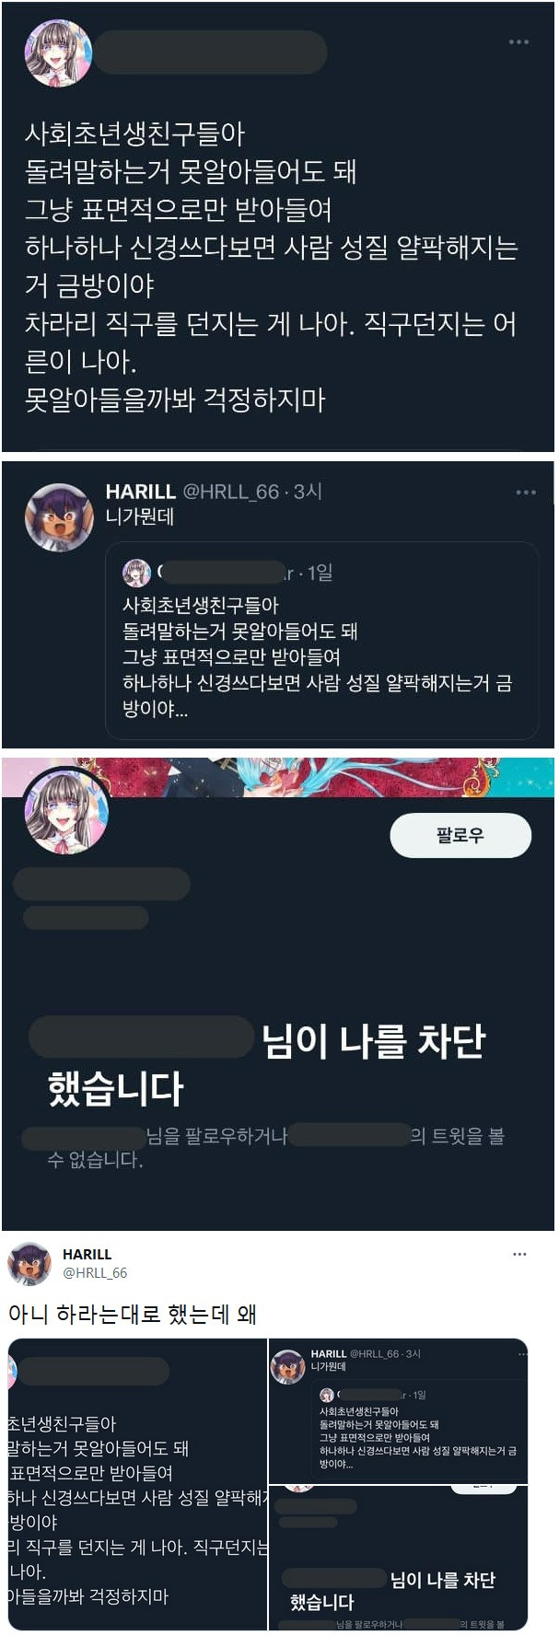559x1635 pixels.
Task: Click the top tweet author's anime avatar
Action: (x=58, y=53)
